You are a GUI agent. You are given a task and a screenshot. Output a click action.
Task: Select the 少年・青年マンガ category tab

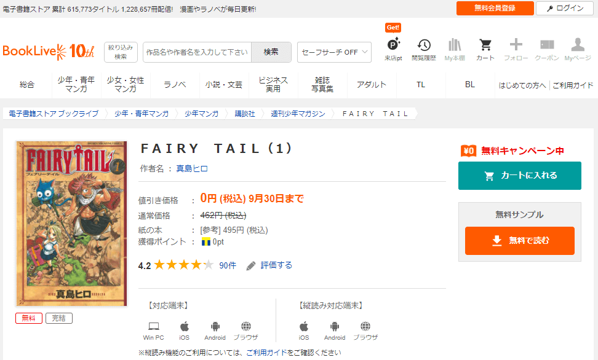[76, 85]
